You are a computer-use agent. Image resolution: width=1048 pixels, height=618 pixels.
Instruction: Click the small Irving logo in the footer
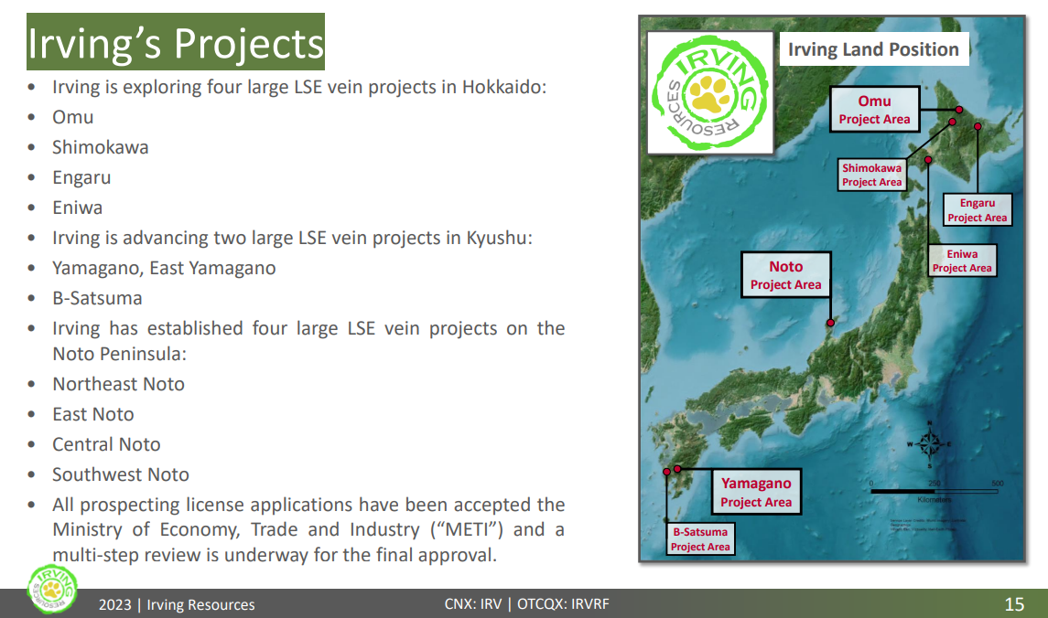(x=53, y=590)
